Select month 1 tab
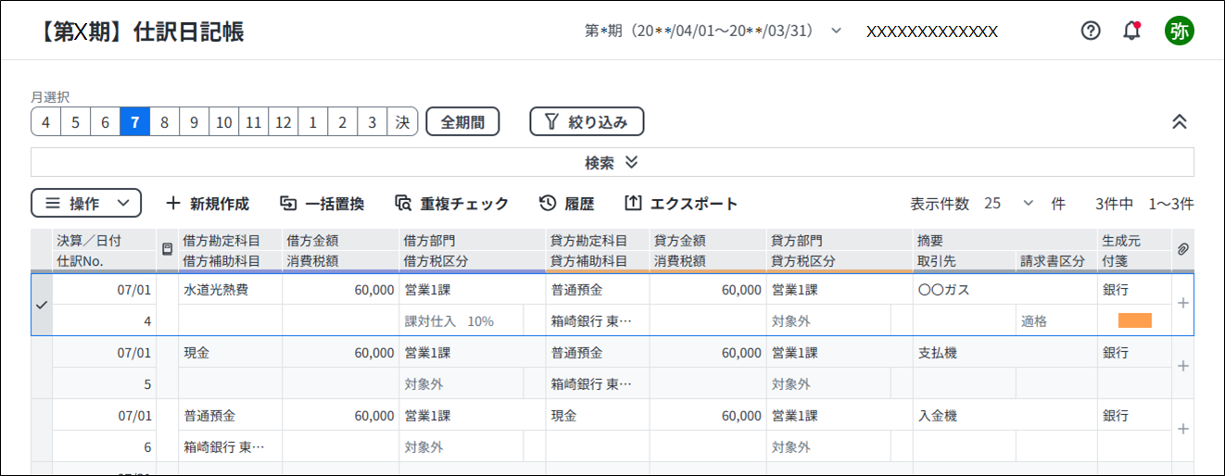Screen dimensions: 1225x476 pos(312,121)
